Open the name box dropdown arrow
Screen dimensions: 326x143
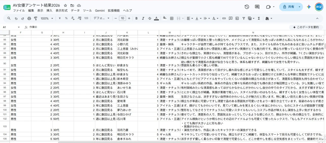(19, 27)
